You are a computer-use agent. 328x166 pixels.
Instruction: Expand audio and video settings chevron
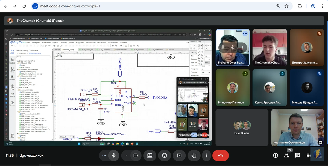[126, 155]
